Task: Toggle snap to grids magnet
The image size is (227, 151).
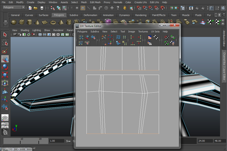Action: coord(139,8)
